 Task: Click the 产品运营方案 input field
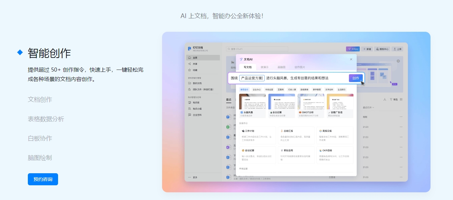click(x=252, y=78)
